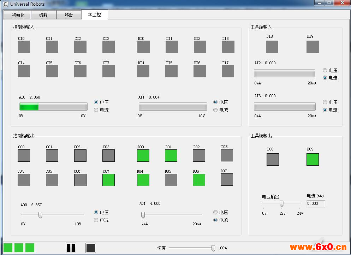Viewport: 351px width, 255px height.
Task: Select the IO监控 tab
Action: point(95,14)
